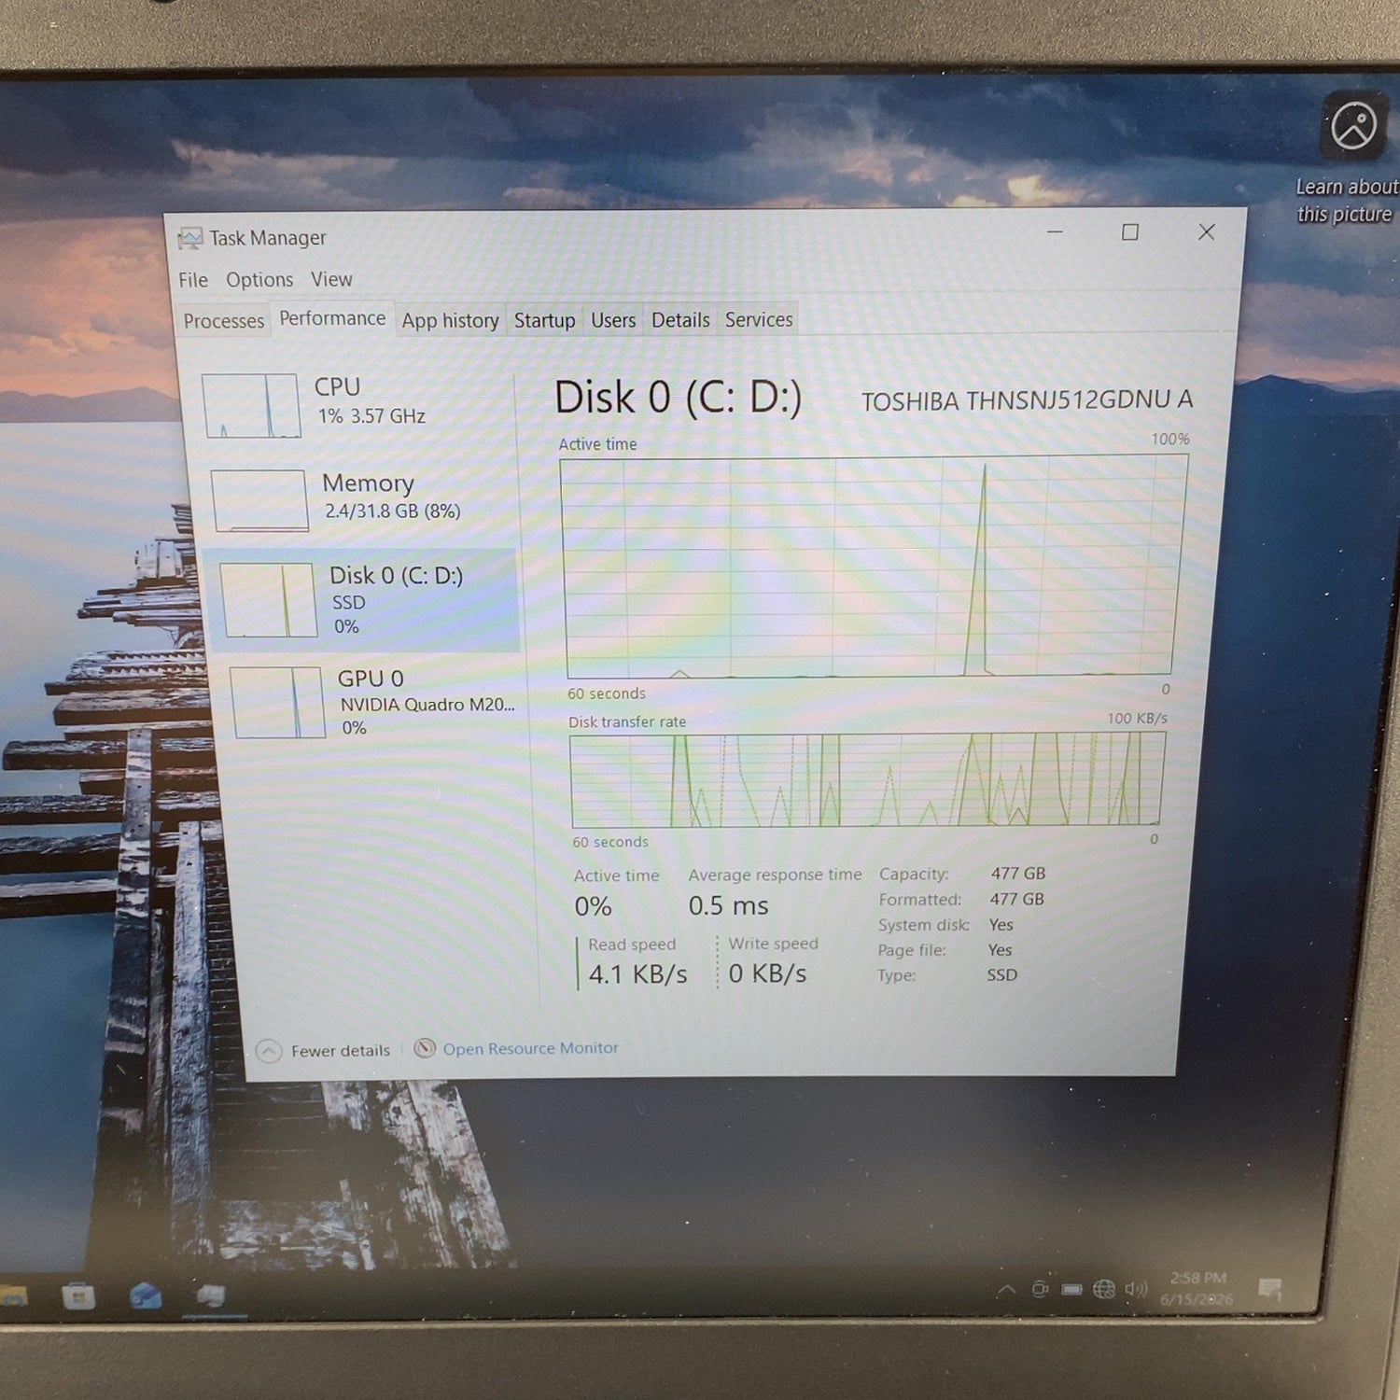Click the Meet Now tray icon
Image resolution: width=1400 pixels, height=1400 pixels.
tap(1040, 1290)
